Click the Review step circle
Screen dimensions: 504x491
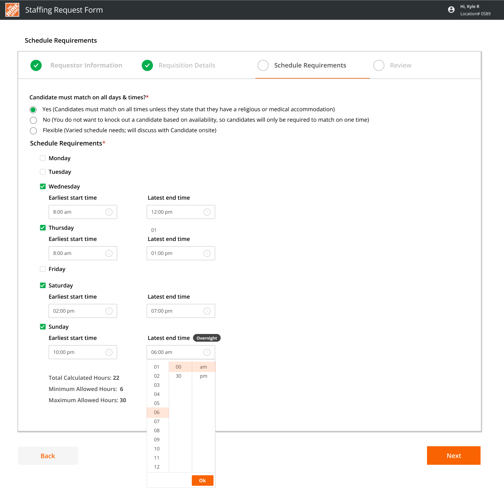379,65
